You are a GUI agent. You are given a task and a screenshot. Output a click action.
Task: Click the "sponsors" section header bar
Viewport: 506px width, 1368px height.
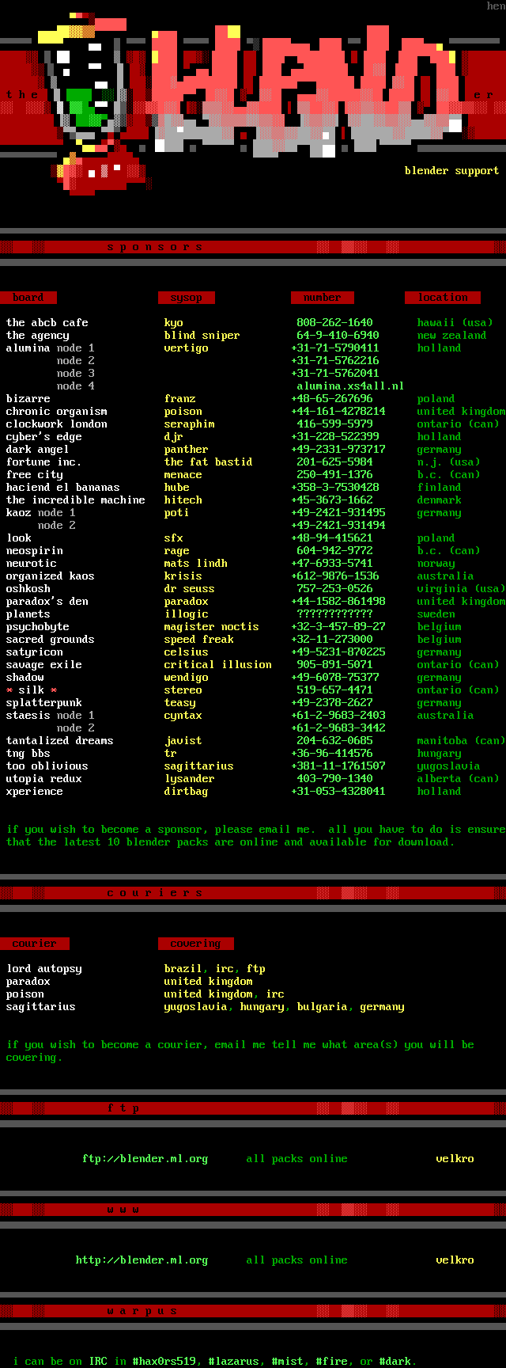point(253,247)
